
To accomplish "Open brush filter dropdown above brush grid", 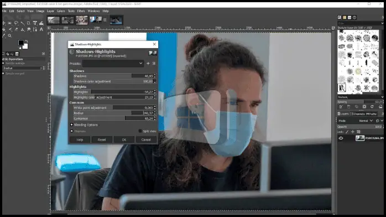I will (x=361, y=23).
